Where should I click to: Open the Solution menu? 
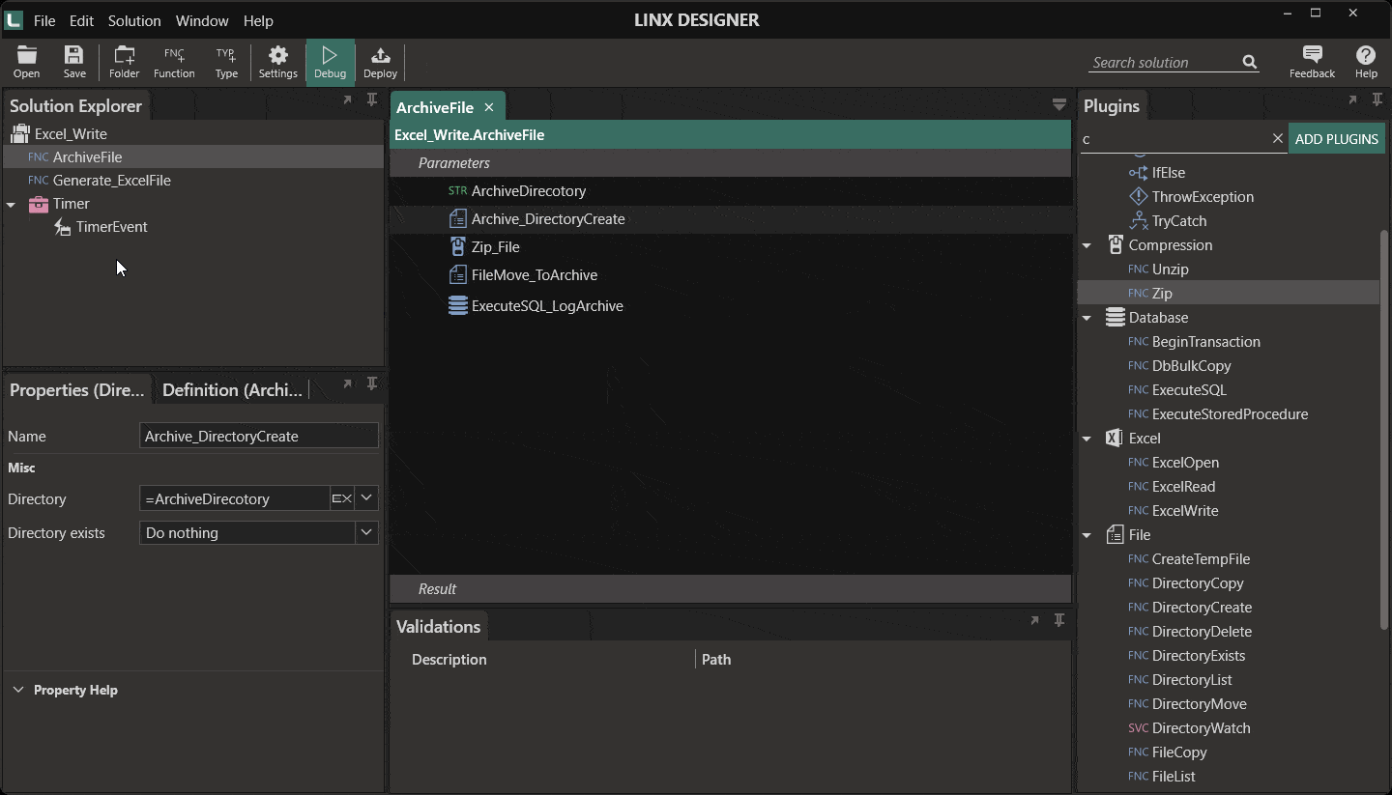click(134, 20)
